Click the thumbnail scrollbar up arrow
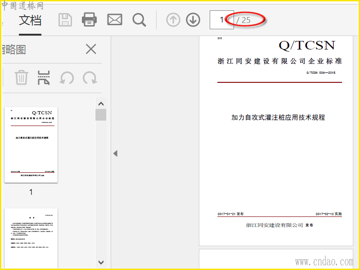Screen dimensions: 360x270 tap(101, 104)
